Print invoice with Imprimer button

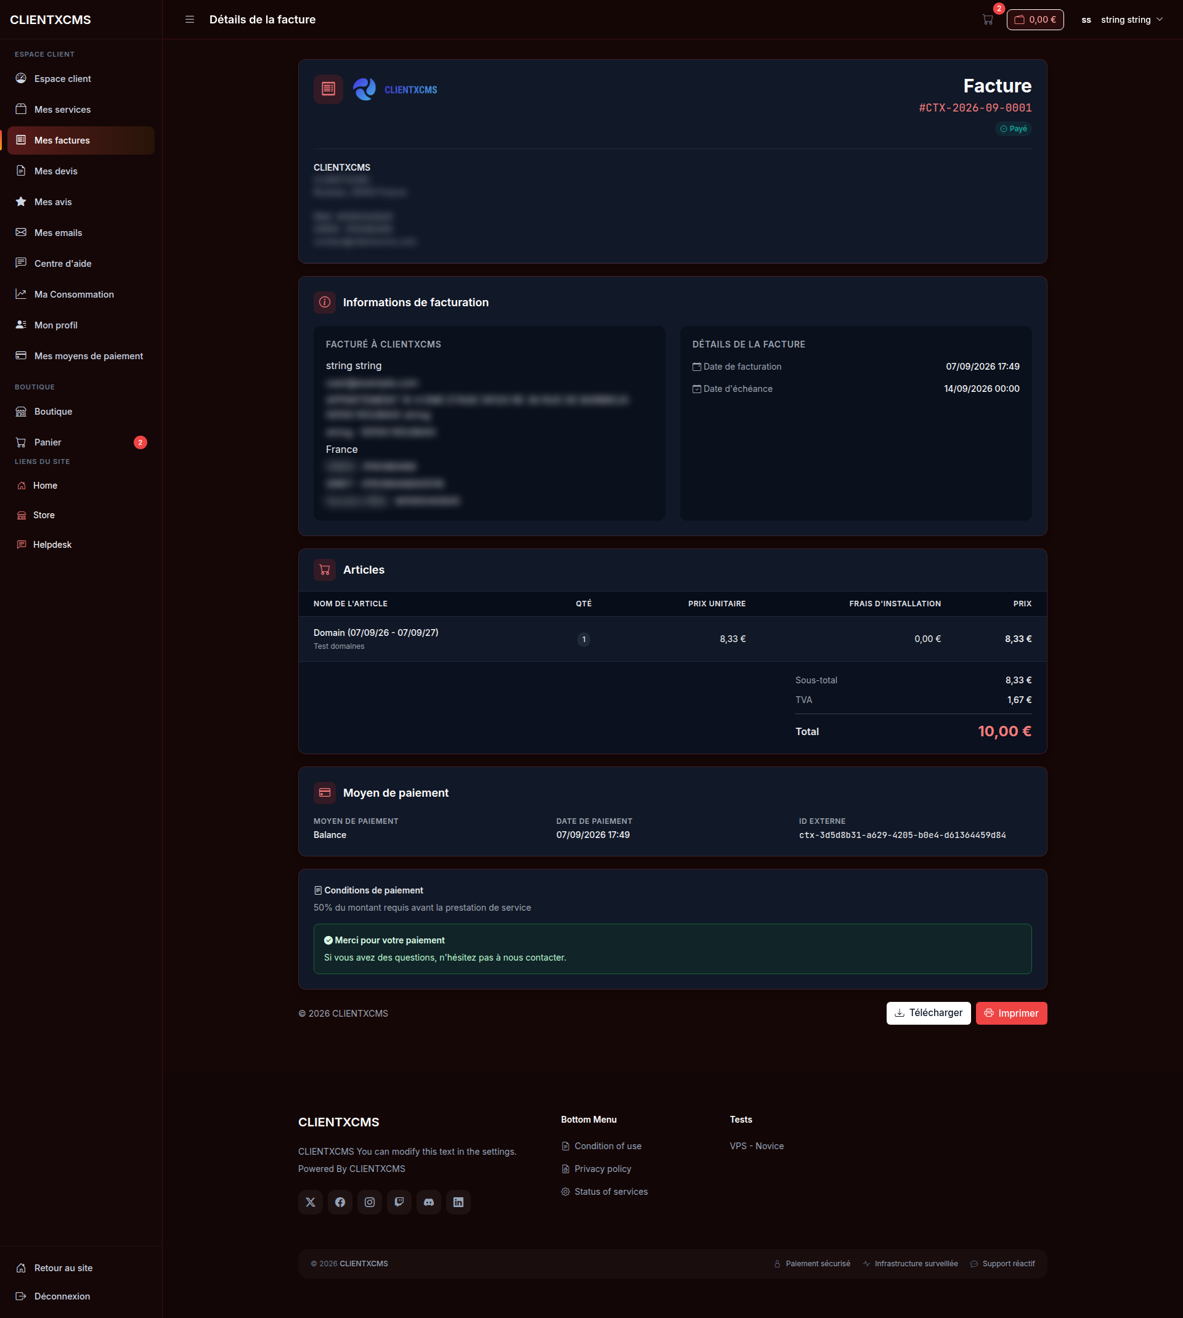point(1011,1012)
